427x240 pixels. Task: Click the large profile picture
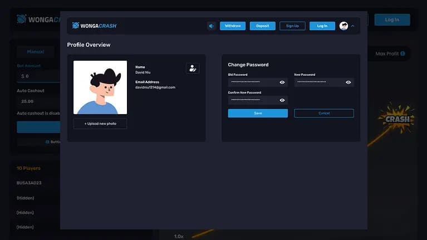tap(100, 87)
